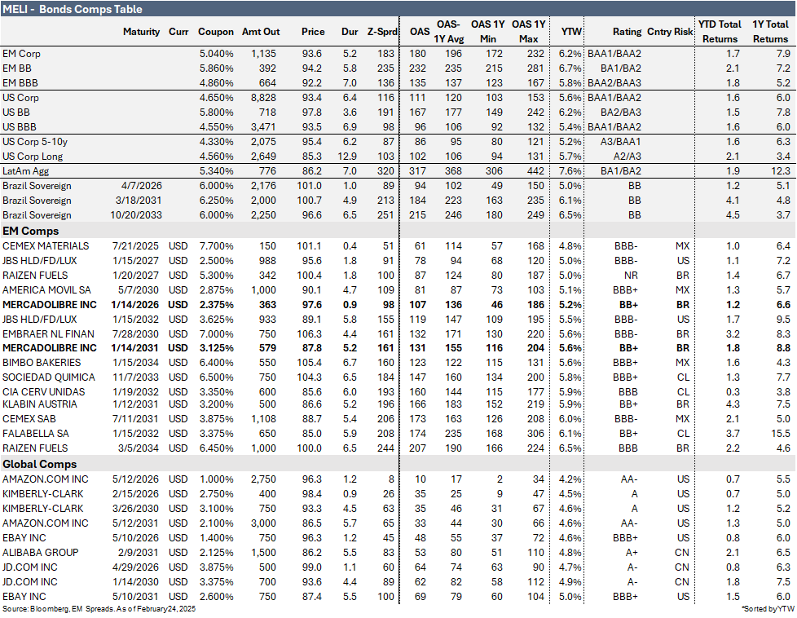Click the EM Corp row label
The image size is (797, 618).
point(21,54)
